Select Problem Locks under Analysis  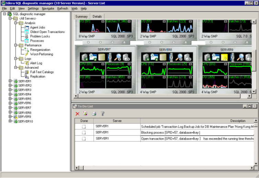click(x=40, y=36)
